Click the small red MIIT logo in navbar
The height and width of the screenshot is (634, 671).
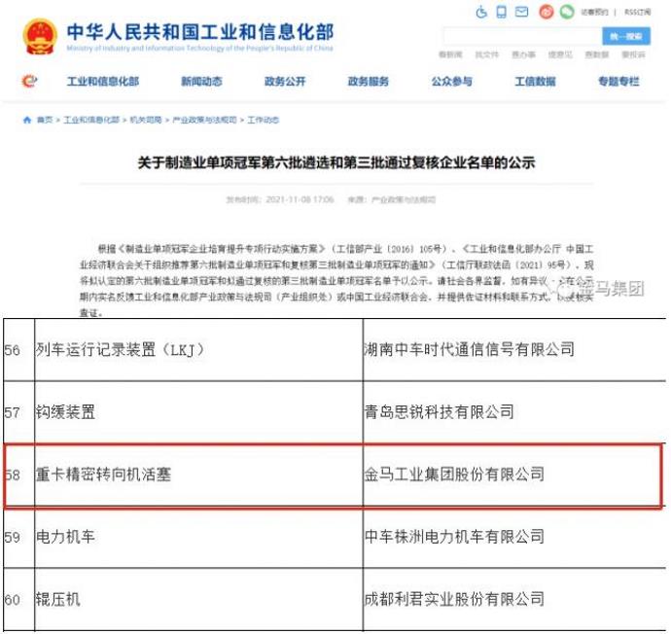click(29, 82)
